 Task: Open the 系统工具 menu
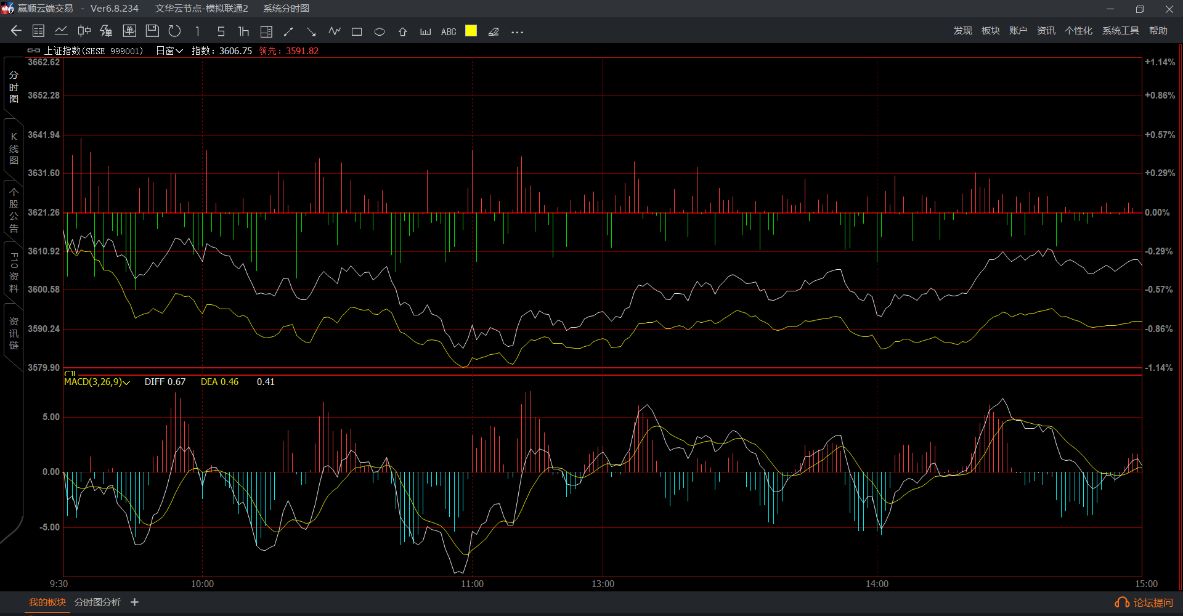[x=1120, y=31]
